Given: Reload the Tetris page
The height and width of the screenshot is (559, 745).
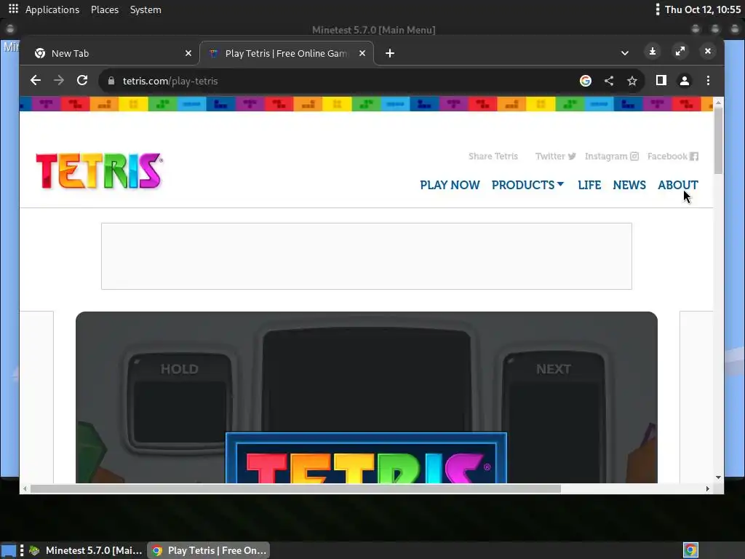Looking at the screenshot, I should pos(82,80).
